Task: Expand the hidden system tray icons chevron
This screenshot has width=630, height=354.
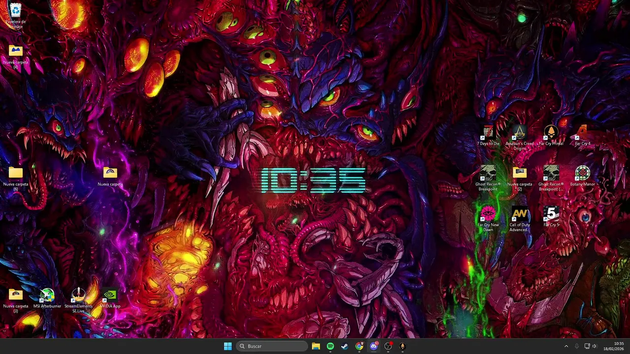Action: (x=566, y=346)
